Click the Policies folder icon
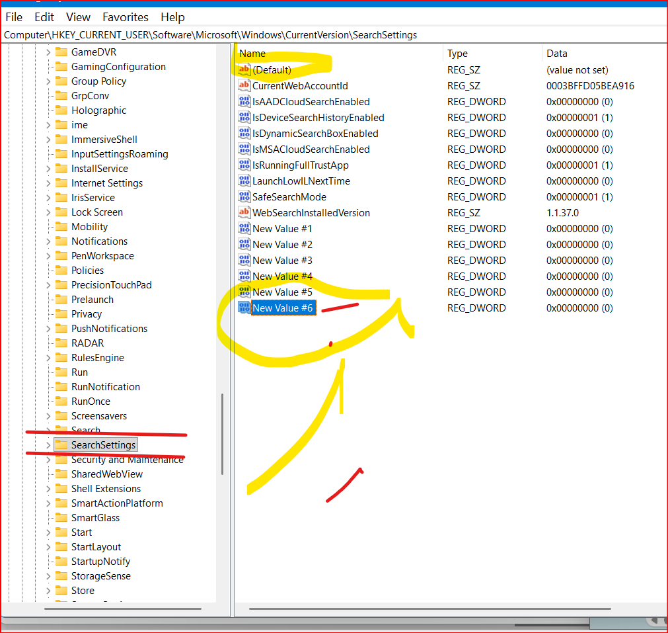The width and height of the screenshot is (668, 633). coord(61,270)
